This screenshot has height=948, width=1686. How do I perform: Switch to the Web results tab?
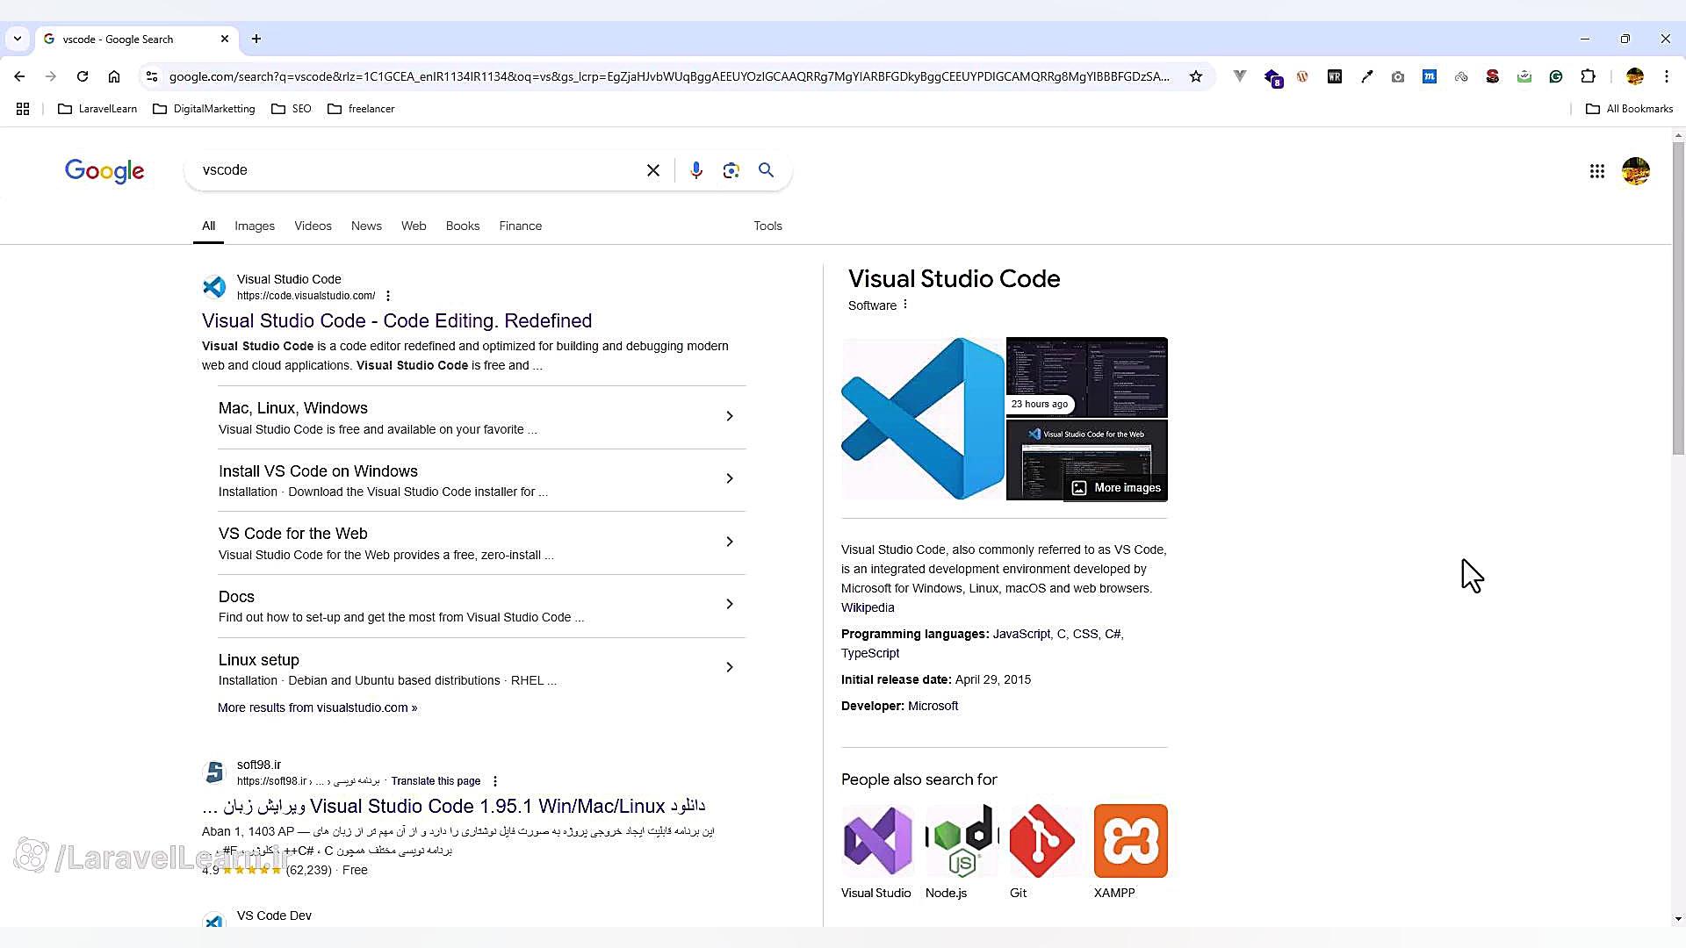coord(414,226)
